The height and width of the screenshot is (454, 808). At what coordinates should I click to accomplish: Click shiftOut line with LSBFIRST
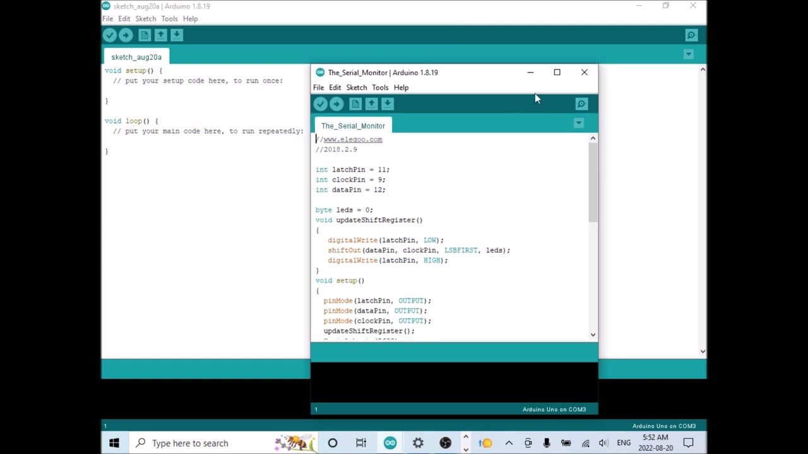(x=419, y=250)
